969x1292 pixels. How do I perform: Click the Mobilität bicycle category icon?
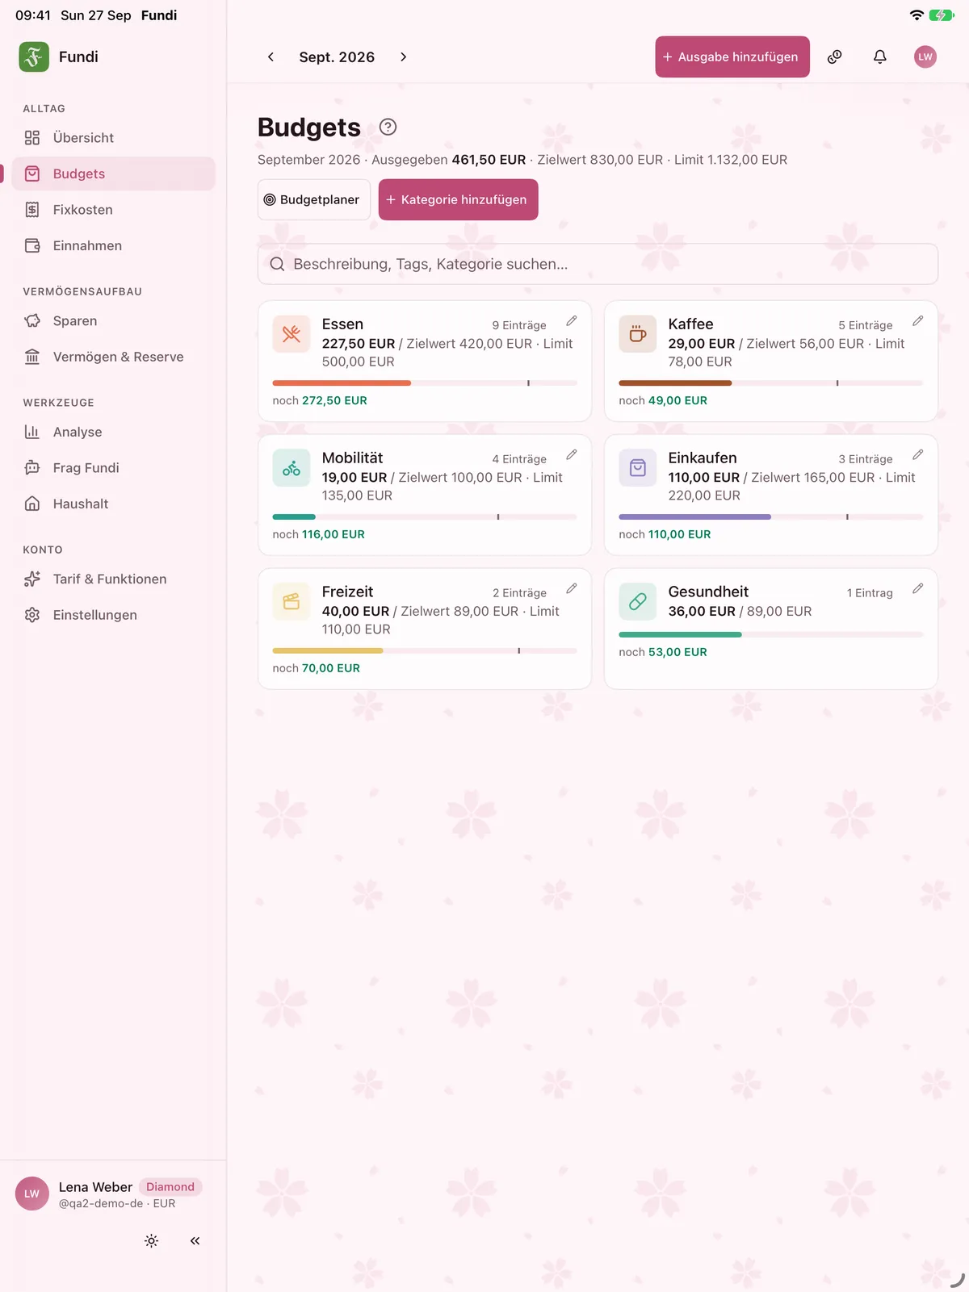292,468
